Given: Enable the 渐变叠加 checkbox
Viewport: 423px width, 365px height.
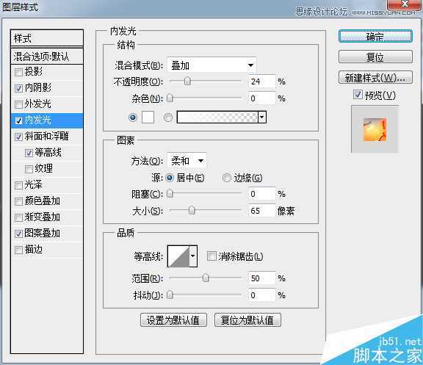Looking at the screenshot, I should point(18,217).
